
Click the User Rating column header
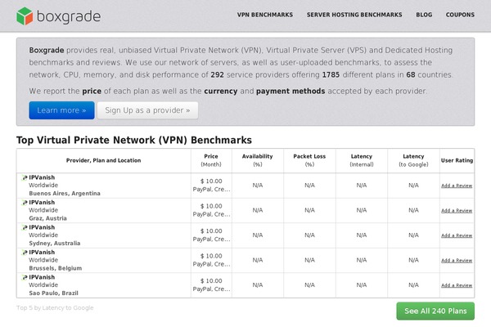tap(457, 160)
